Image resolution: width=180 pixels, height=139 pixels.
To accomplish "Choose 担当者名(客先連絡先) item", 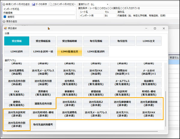I will (70, 82).
